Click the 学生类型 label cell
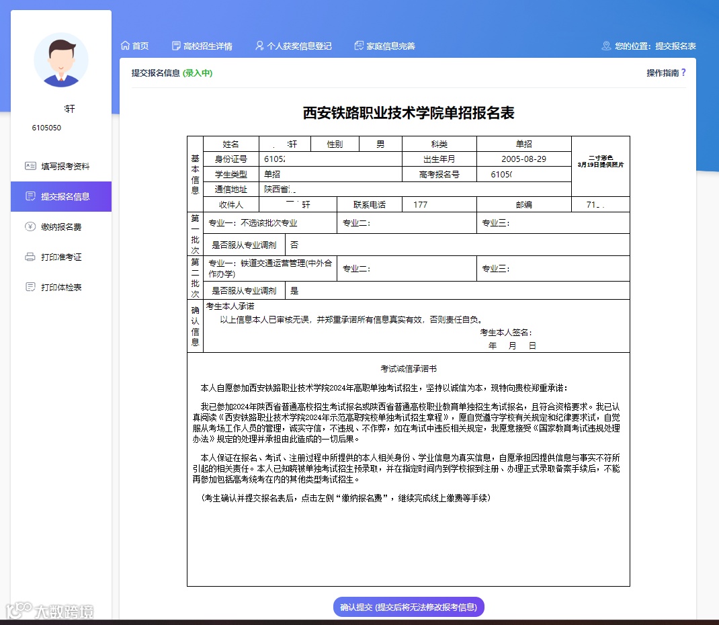Screen dimensions: 719x625 (x=231, y=174)
